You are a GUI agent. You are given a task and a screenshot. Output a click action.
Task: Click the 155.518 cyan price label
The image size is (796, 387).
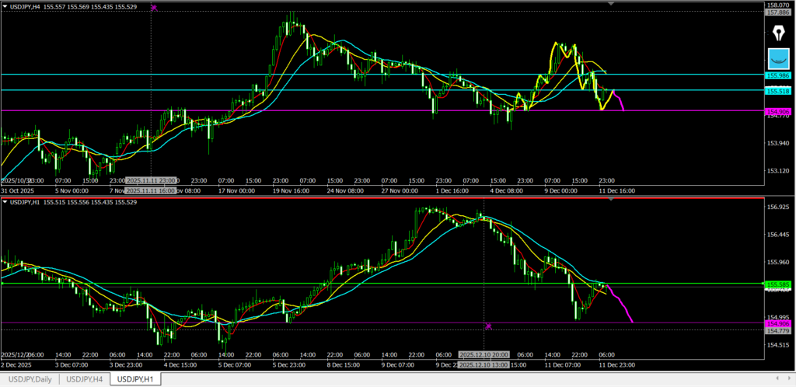(x=778, y=91)
